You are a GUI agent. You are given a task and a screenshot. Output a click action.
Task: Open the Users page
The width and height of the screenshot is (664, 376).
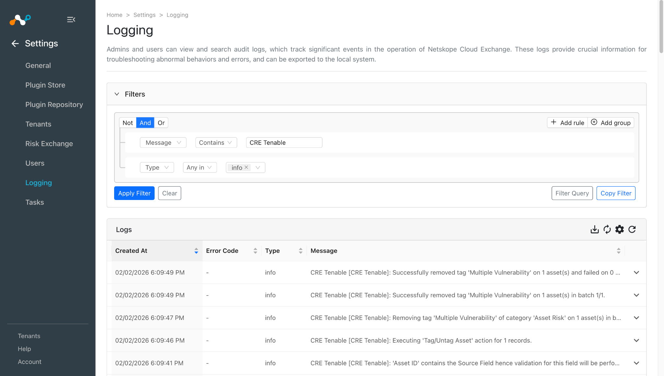[35, 163]
